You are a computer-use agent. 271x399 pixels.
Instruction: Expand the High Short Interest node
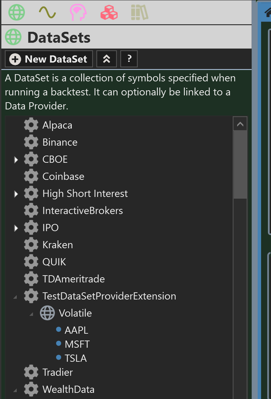pos(16,193)
